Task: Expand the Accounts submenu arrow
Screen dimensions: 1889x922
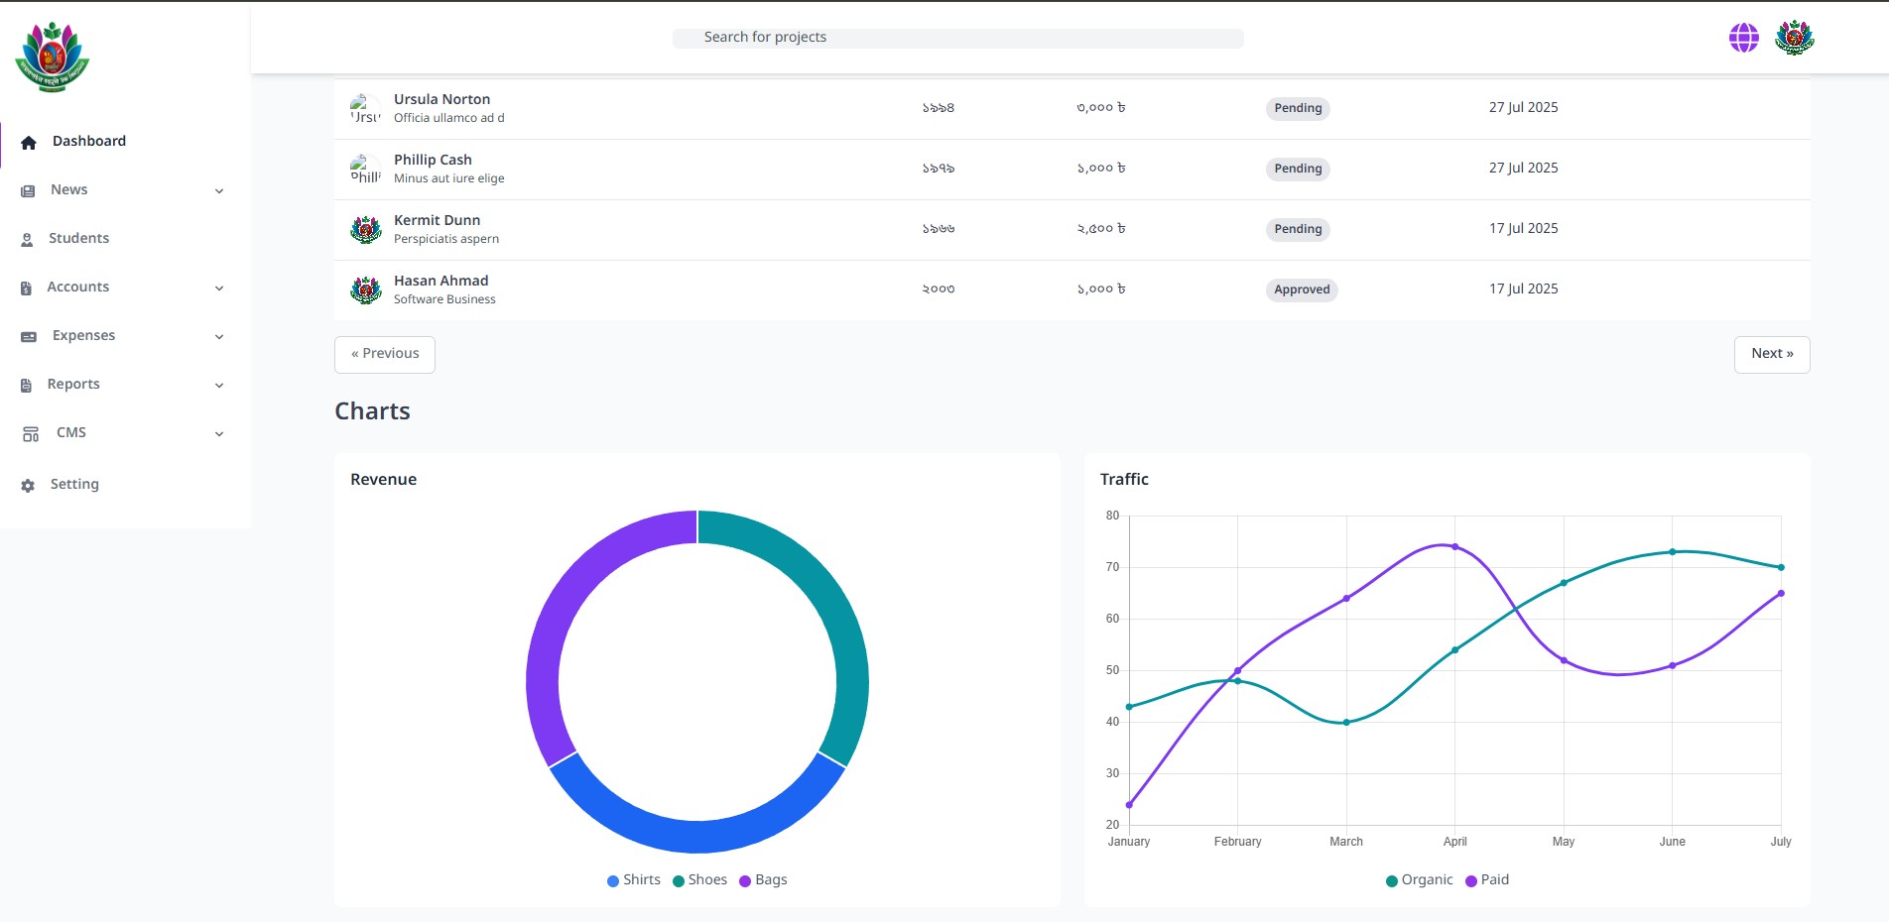Action: click(219, 288)
